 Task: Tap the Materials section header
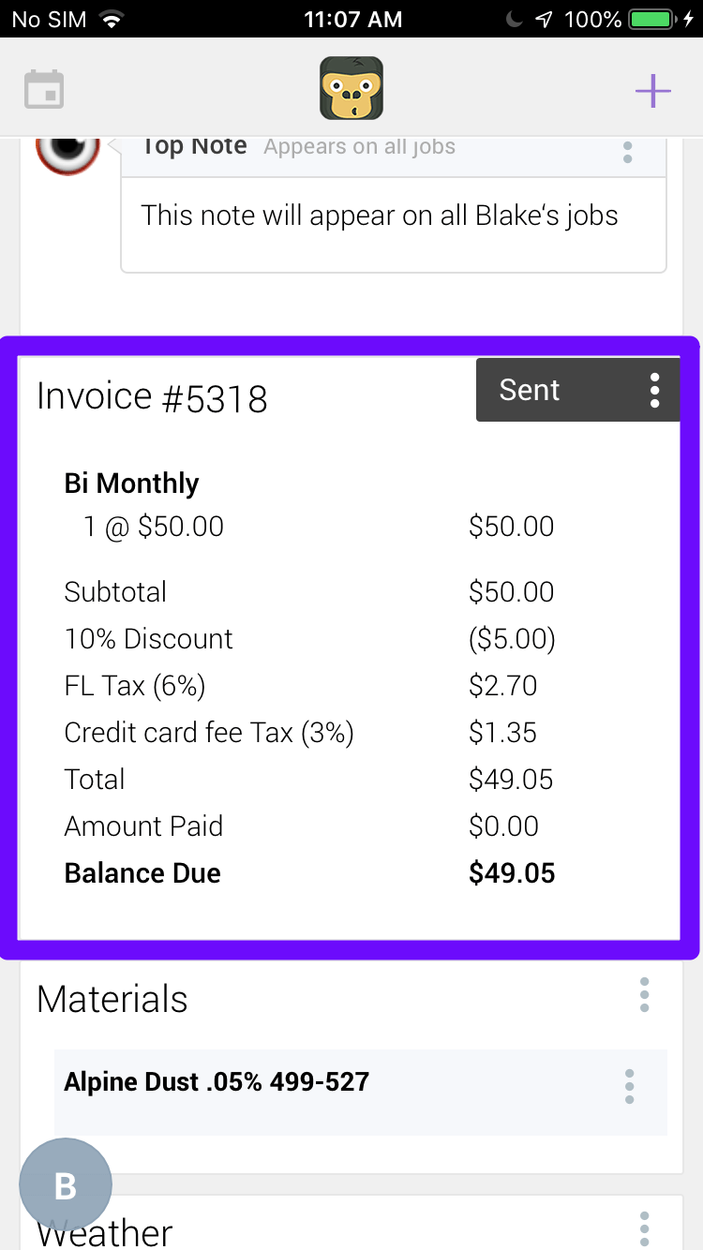coord(112,999)
